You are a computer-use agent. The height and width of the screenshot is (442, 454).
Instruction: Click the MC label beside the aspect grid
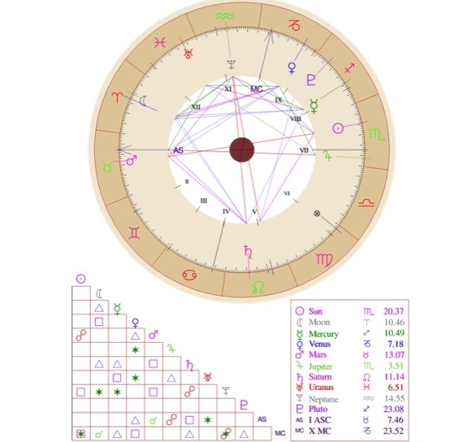280,434
